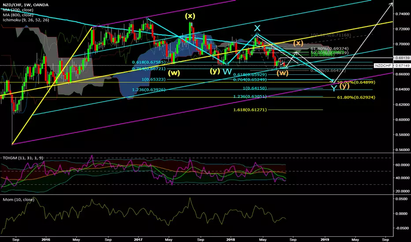Click the 2016 label on time axis
This screenshot has height=242, width=411.
(x=45, y=239)
